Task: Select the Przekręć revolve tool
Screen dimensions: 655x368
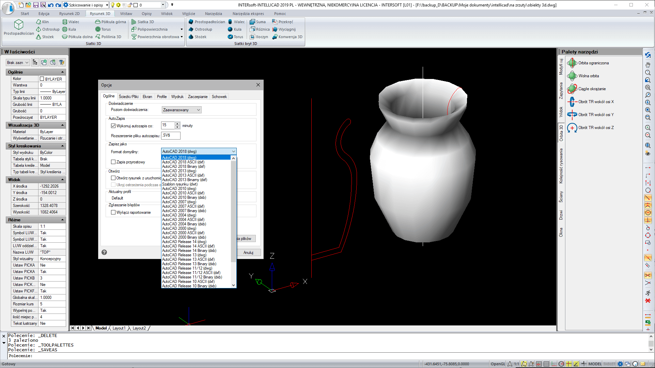Action: tap(283, 22)
